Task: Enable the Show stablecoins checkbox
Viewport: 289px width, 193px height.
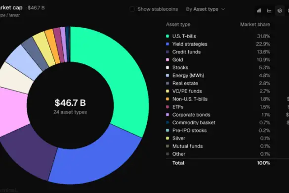Action: pyautogui.click(x=132, y=9)
